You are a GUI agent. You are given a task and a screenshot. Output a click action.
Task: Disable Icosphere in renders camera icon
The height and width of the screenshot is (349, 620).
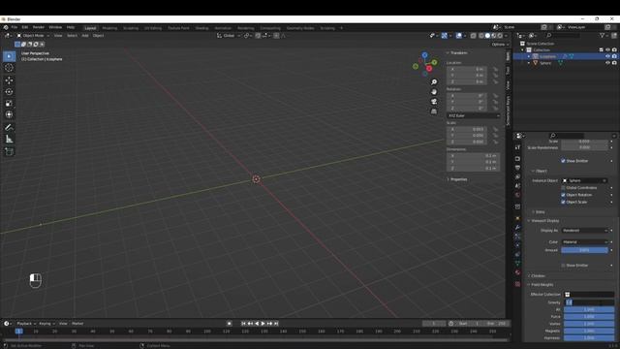coord(614,56)
